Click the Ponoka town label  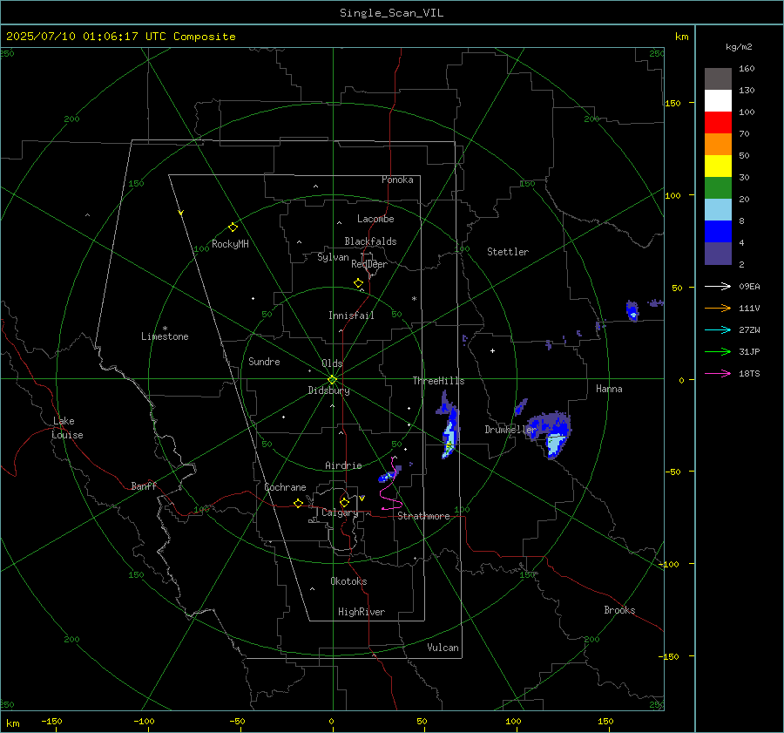coord(397,180)
